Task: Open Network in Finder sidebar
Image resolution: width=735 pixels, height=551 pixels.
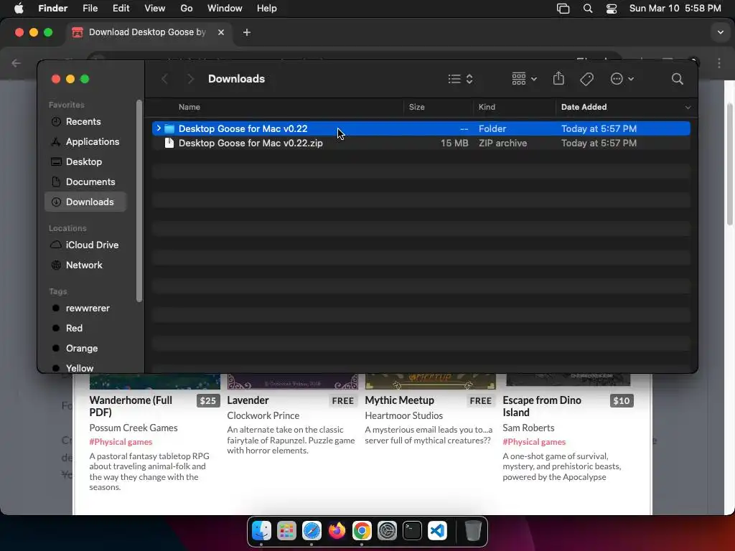Action: point(84,265)
